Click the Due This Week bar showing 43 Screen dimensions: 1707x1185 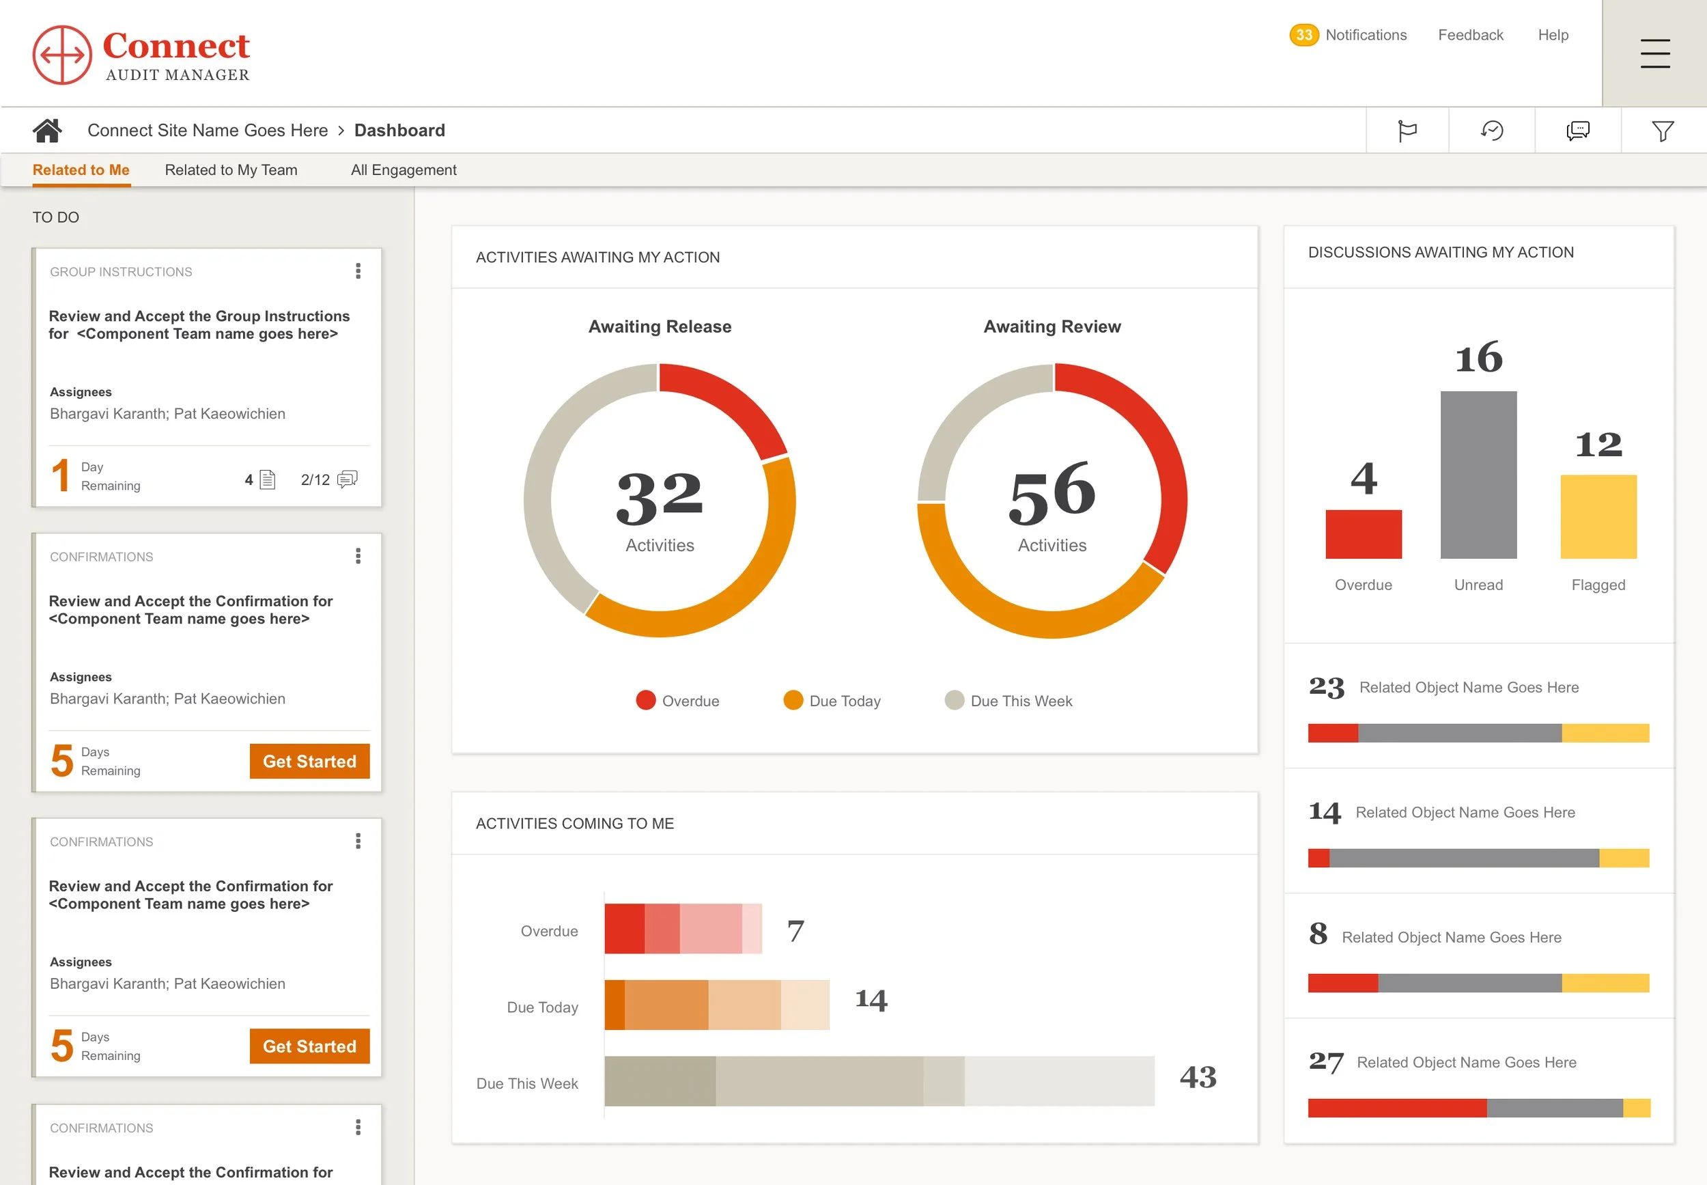(879, 1081)
